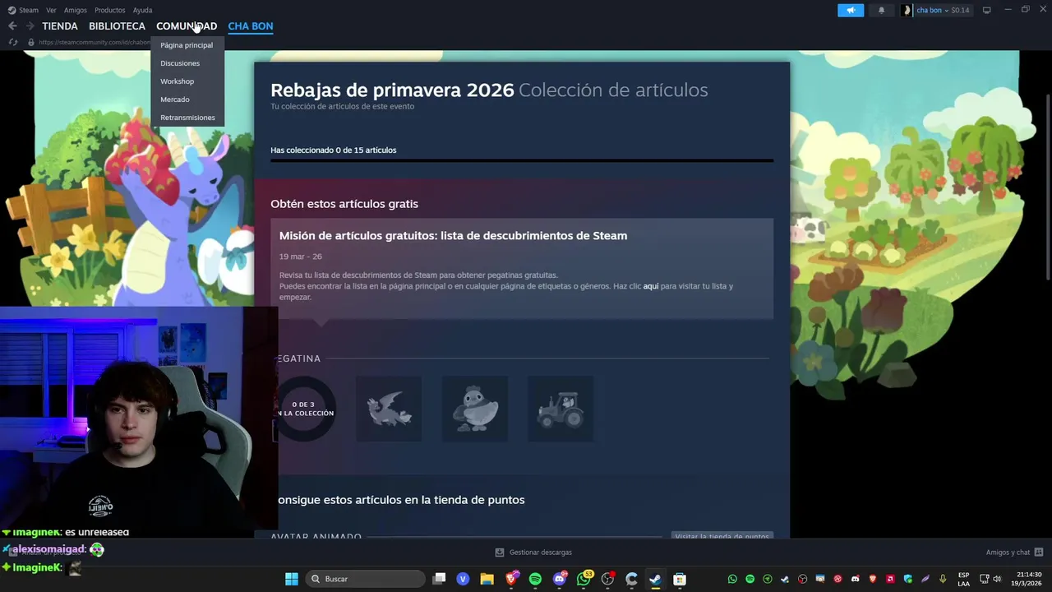
Task: Click Visitar la tienda de puntos button
Action: point(722,536)
